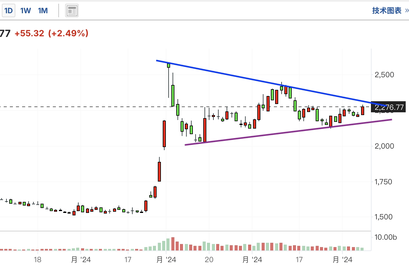Click the +55.32 (+2.49%) change text
The image size is (409, 272).
52,33
